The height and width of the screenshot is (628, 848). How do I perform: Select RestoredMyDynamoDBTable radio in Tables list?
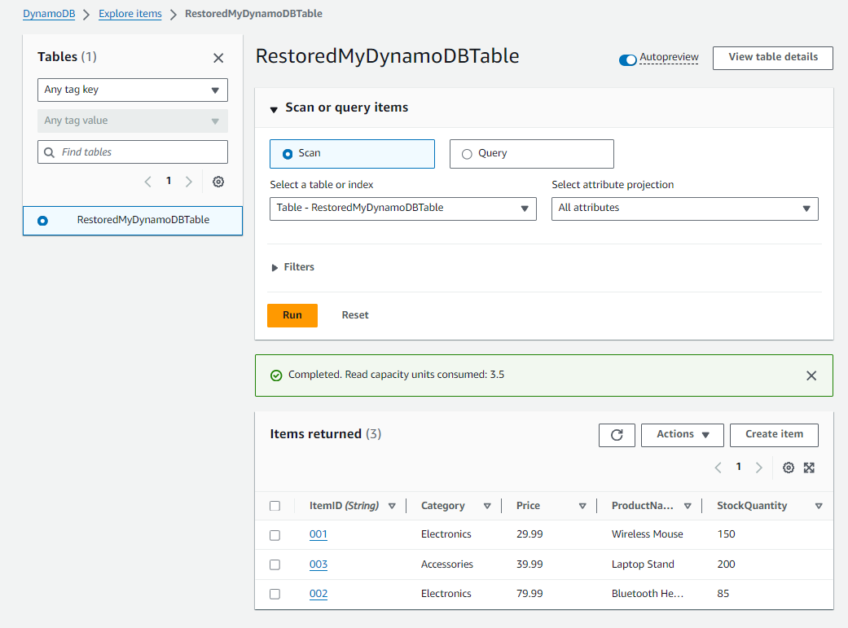click(42, 221)
